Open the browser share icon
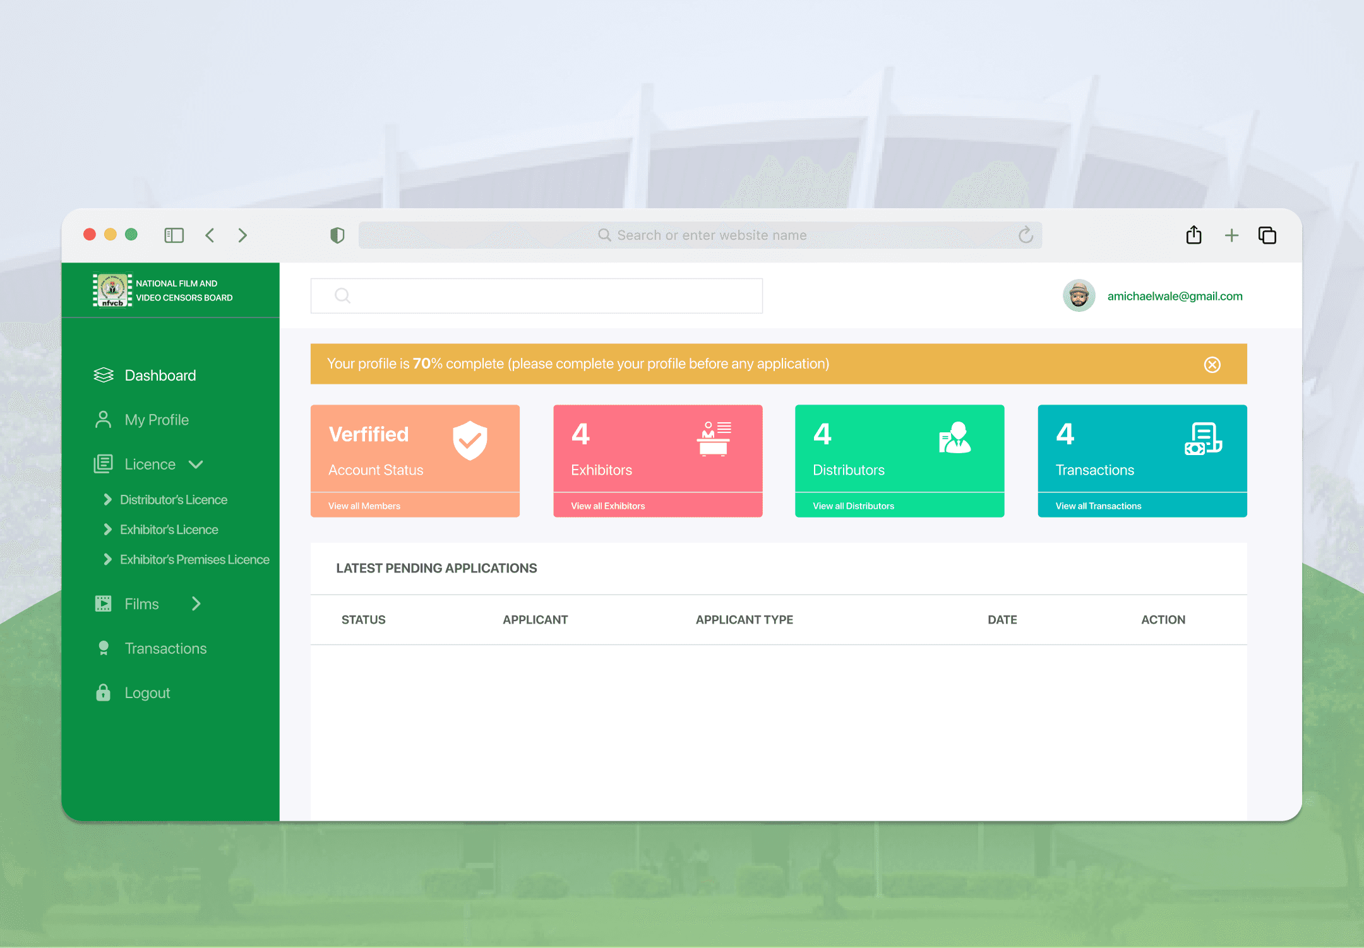 click(1193, 235)
